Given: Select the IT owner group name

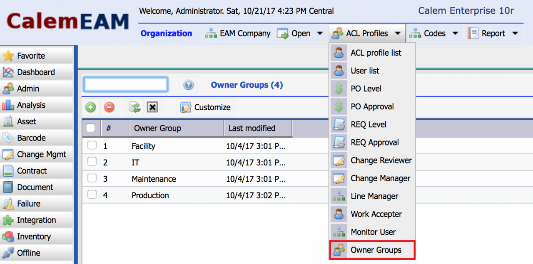Looking at the screenshot, I should (x=135, y=163).
